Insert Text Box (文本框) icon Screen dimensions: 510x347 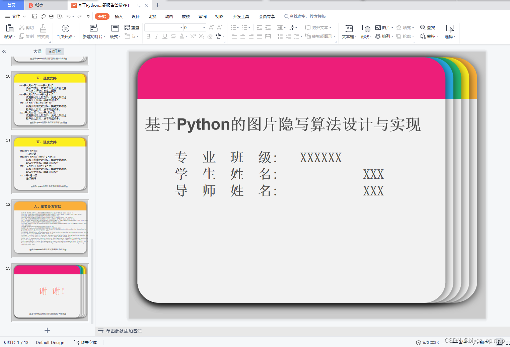click(349, 28)
